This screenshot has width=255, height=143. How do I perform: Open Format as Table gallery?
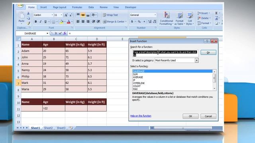pos(180,18)
